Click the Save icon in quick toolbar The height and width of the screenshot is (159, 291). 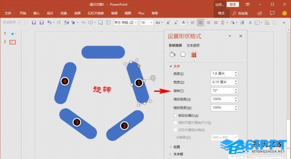[x=42, y=22]
